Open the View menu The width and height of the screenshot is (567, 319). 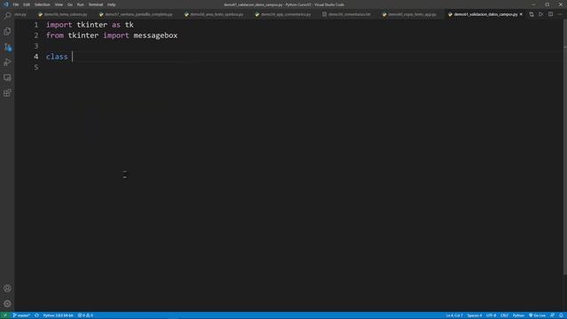[58, 4]
